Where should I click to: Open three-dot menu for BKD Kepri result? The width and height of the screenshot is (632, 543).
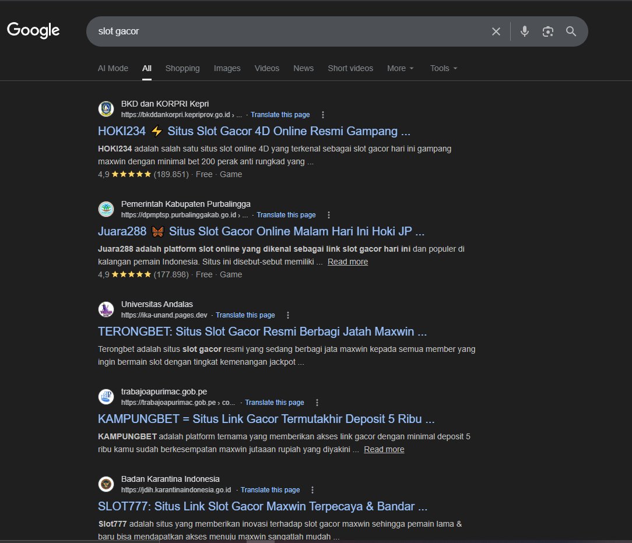[323, 115]
